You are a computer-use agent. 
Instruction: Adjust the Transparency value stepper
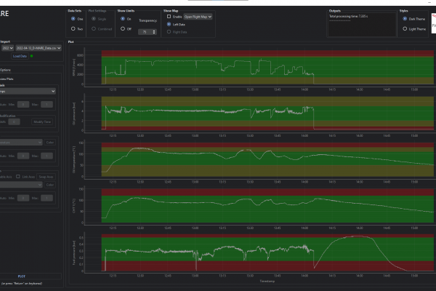(148, 32)
